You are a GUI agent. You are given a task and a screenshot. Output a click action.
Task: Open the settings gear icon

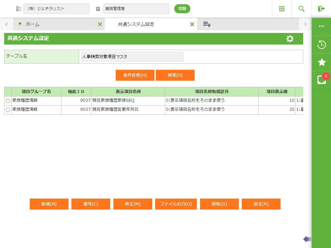pos(290,39)
